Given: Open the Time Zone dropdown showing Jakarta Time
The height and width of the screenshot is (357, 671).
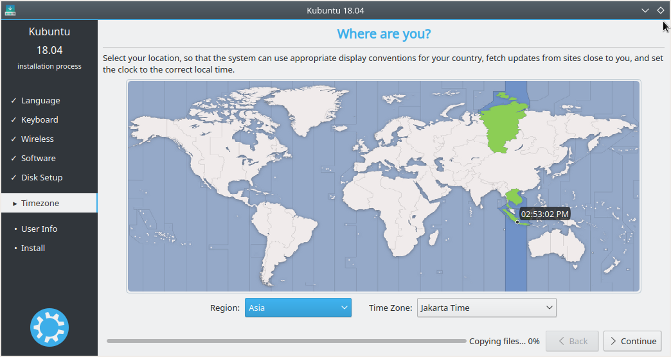Looking at the screenshot, I should coord(487,308).
